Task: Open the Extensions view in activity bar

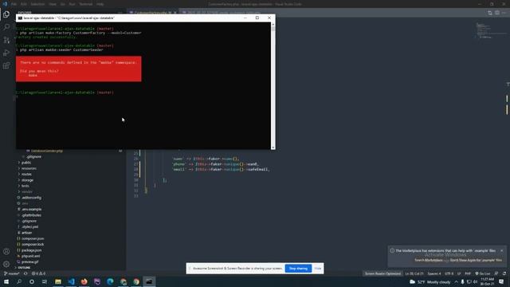Action: [x=6, y=65]
